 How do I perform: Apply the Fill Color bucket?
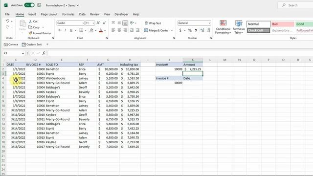point(91,30)
